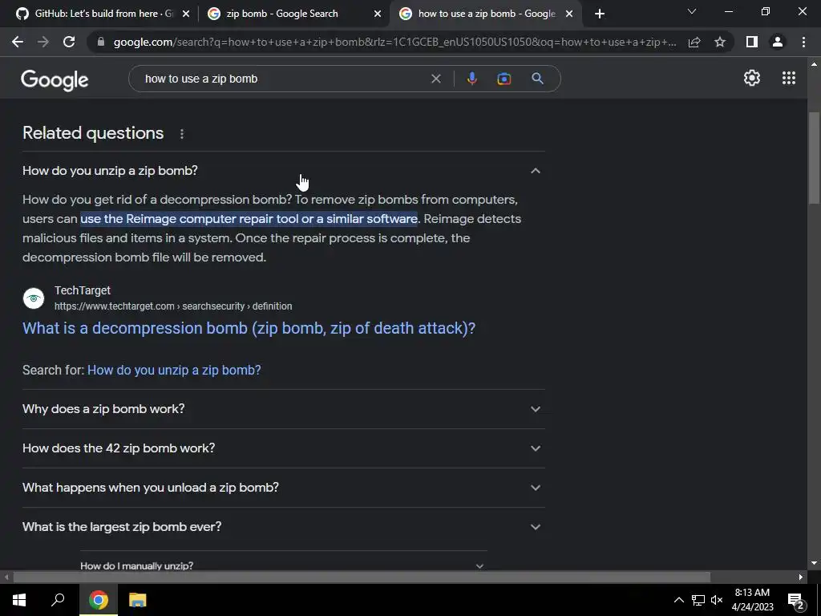Click the scroll right arrow

pos(801,577)
